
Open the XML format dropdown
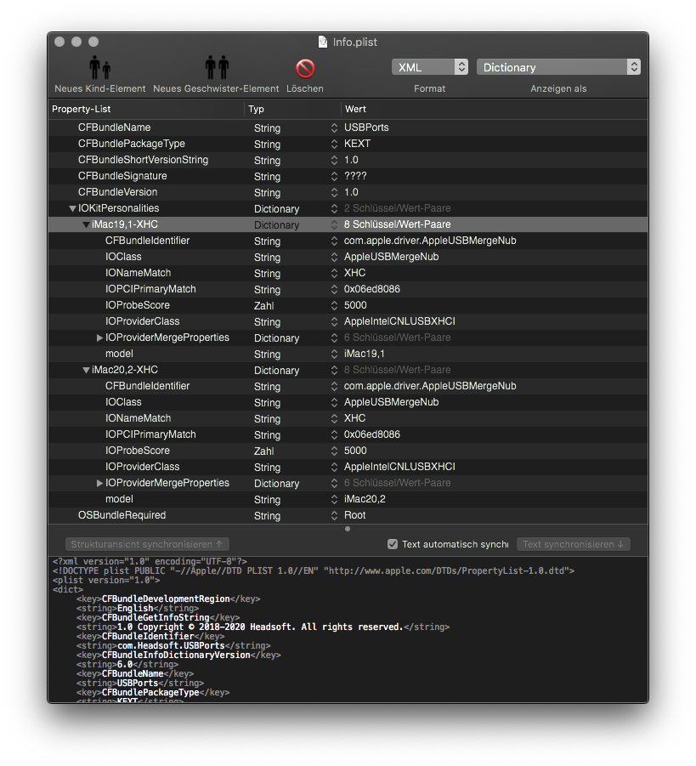click(429, 67)
